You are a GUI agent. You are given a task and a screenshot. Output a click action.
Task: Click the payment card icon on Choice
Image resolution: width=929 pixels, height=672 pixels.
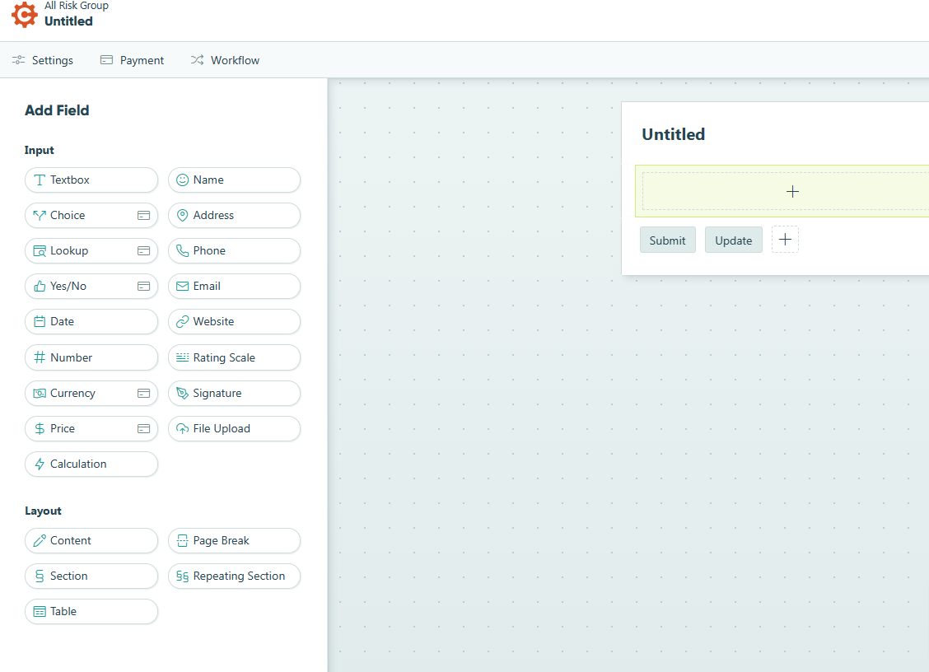[143, 216]
